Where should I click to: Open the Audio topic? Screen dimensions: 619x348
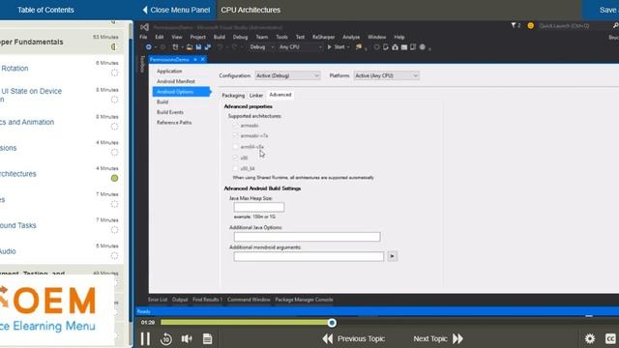[8, 251]
